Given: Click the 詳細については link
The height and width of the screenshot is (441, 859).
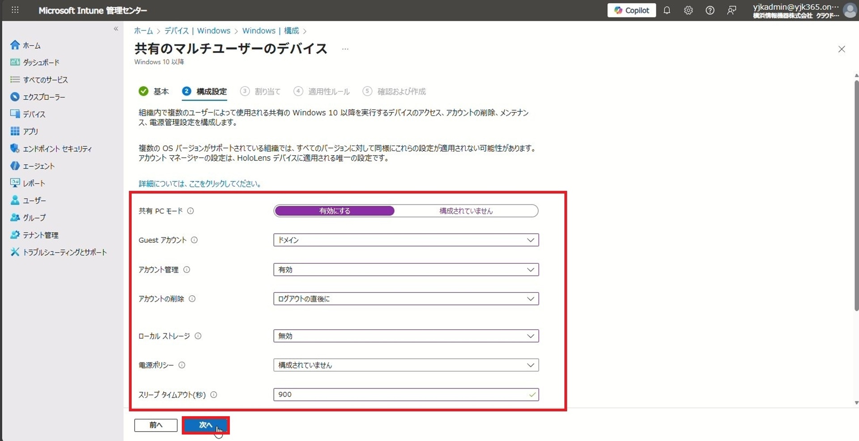Looking at the screenshot, I should 200,184.
